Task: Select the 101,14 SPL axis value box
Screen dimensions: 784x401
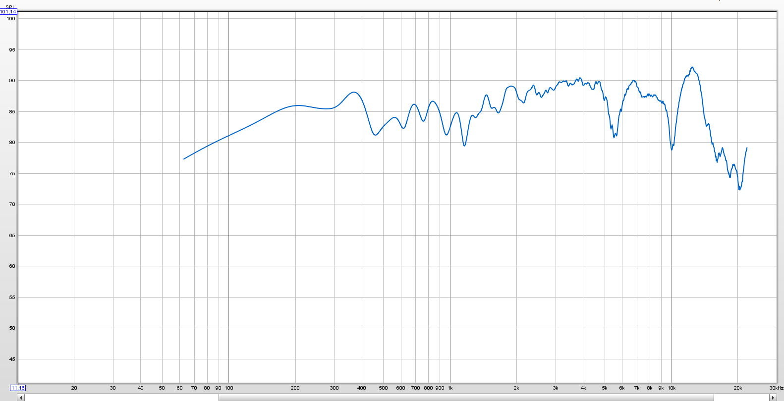Action: [8, 11]
